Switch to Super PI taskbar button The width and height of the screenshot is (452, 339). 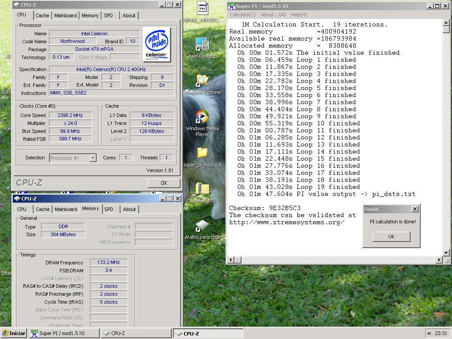click(64, 333)
